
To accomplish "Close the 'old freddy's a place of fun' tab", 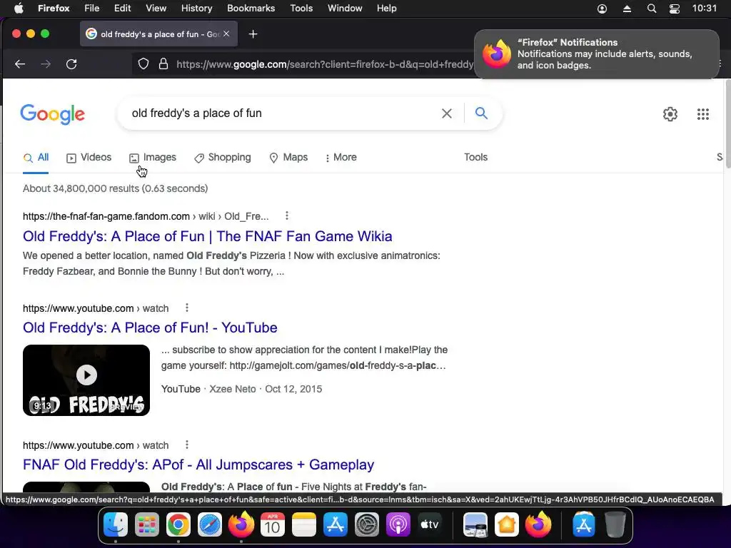I will click(x=226, y=34).
